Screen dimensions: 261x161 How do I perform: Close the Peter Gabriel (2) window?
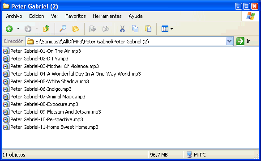[254, 6]
